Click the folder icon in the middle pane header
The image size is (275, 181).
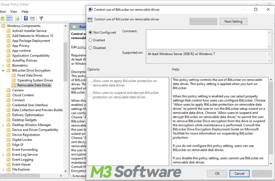(75, 27)
